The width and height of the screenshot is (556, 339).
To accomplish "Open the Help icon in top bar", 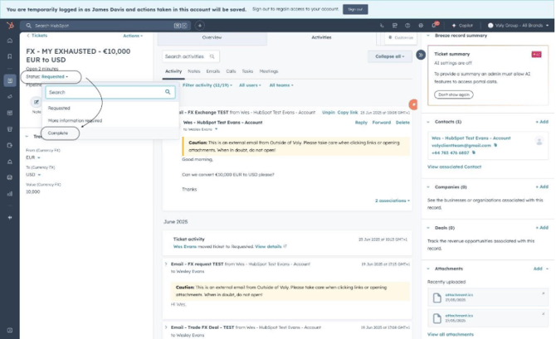I will pos(407,26).
